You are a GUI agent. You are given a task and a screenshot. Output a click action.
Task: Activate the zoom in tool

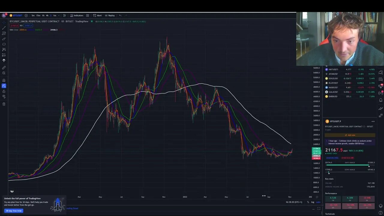pos(4,73)
